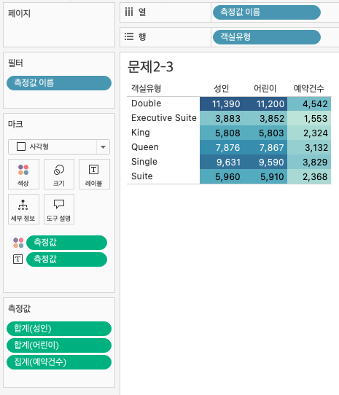
Task: Select the Queen row label
Action: coord(145,147)
